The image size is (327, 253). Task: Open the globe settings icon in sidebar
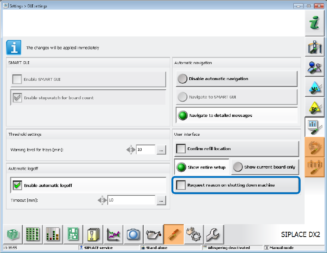click(315, 147)
